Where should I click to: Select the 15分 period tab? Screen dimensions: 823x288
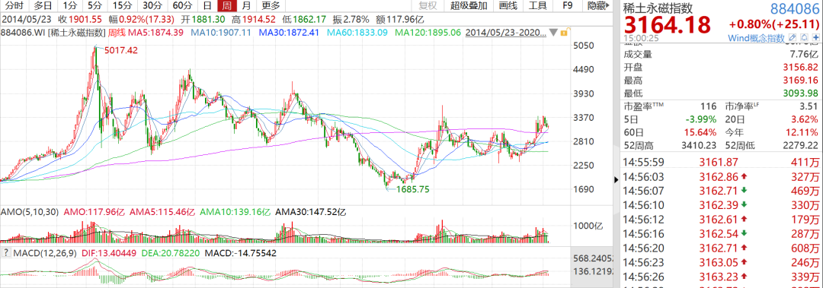click(x=122, y=6)
